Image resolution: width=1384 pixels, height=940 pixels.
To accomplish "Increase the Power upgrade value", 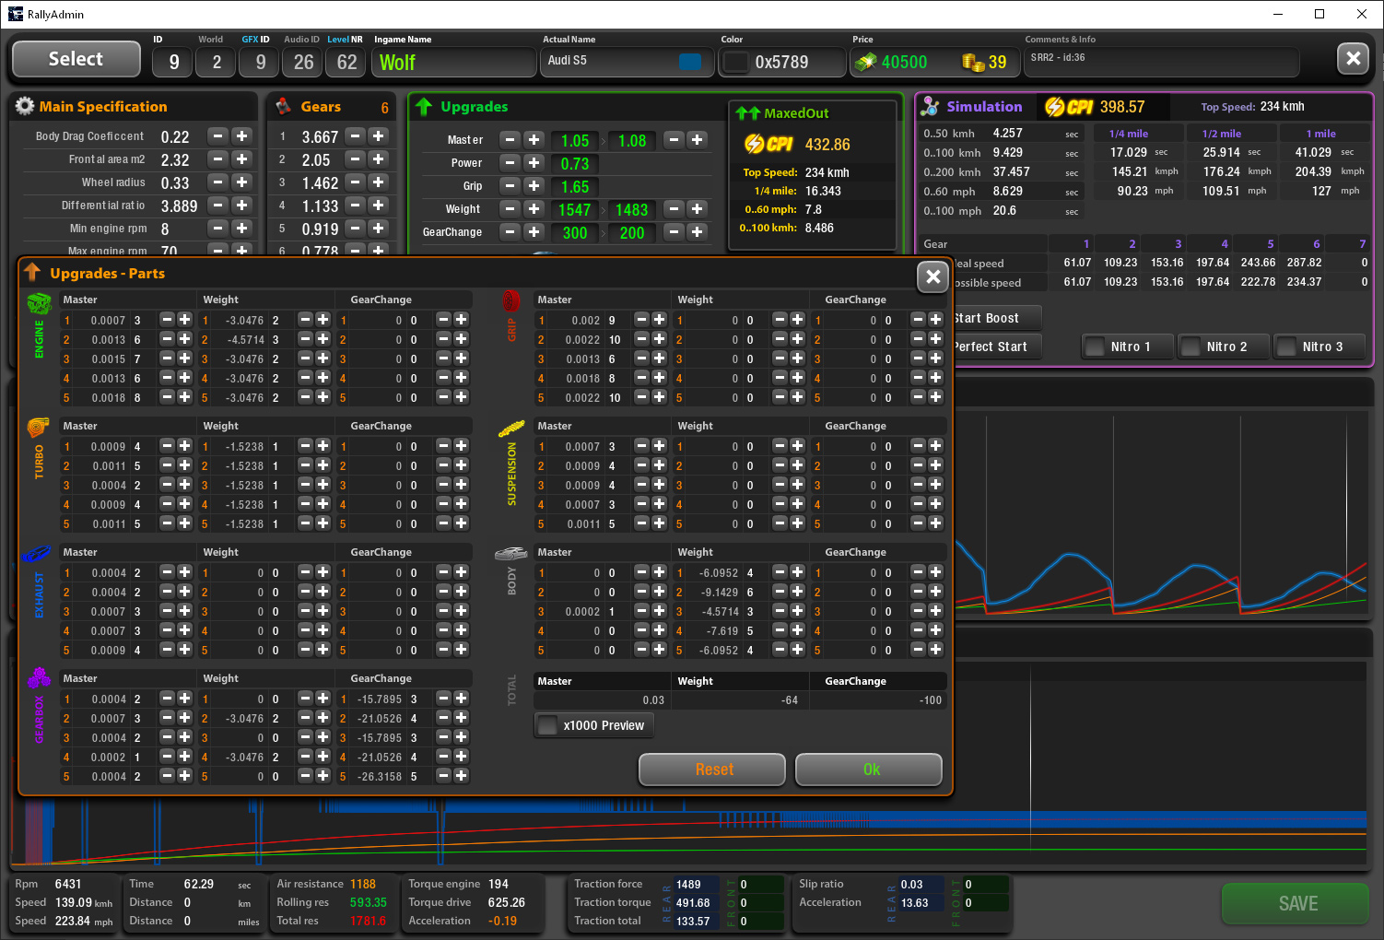I will coord(534,163).
